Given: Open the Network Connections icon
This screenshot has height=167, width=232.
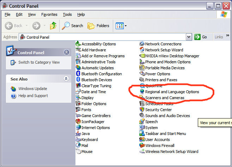Looking at the screenshot, I should [x=142, y=44].
